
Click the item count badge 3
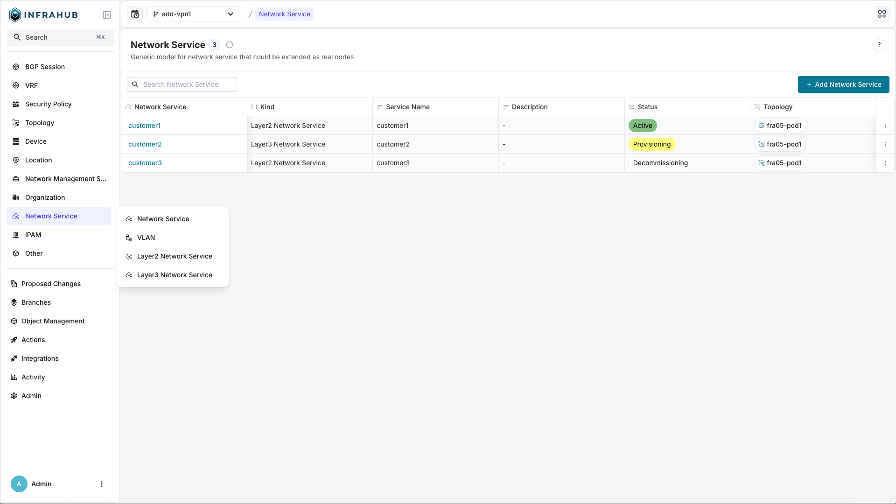pos(214,45)
